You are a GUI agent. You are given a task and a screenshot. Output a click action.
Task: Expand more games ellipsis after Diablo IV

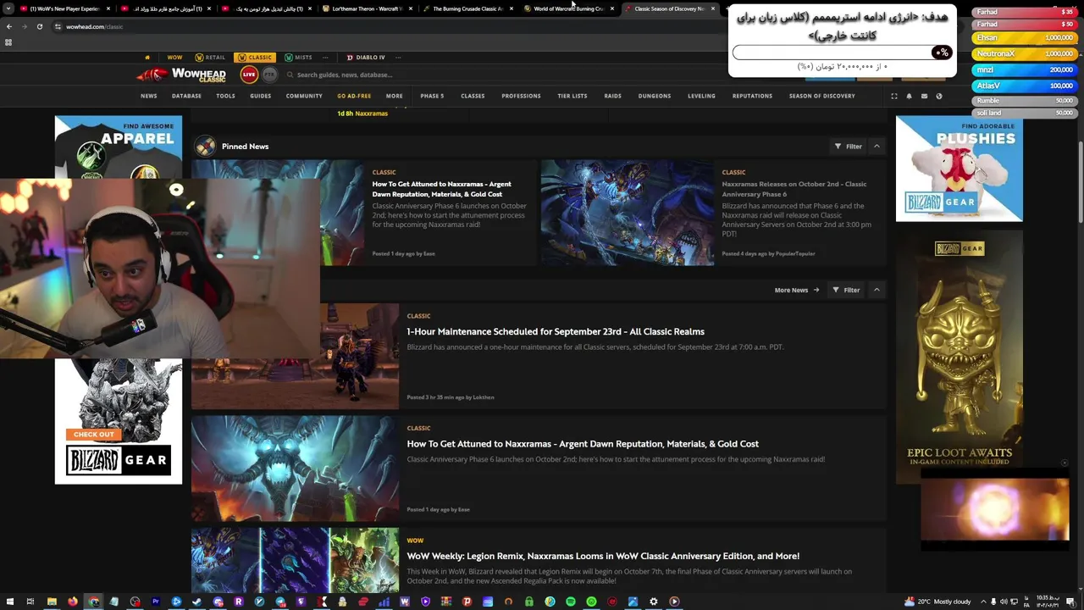[398, 58]
